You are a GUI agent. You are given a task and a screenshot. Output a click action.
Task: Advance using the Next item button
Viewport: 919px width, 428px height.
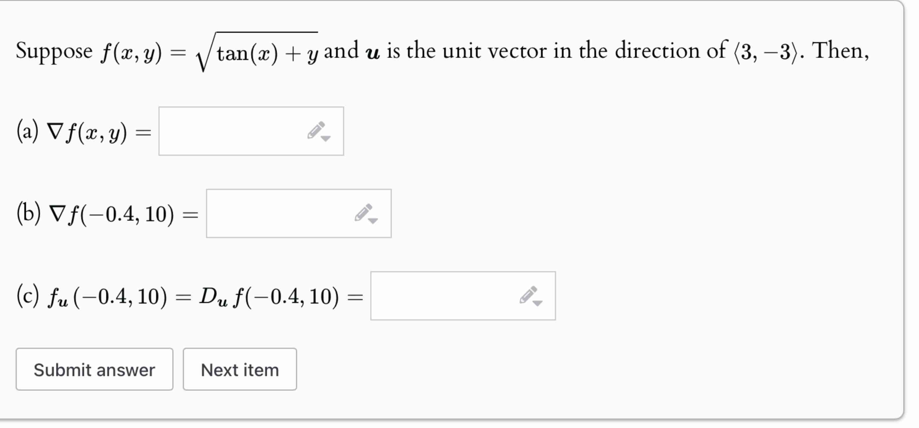click(x=240, y=369)
